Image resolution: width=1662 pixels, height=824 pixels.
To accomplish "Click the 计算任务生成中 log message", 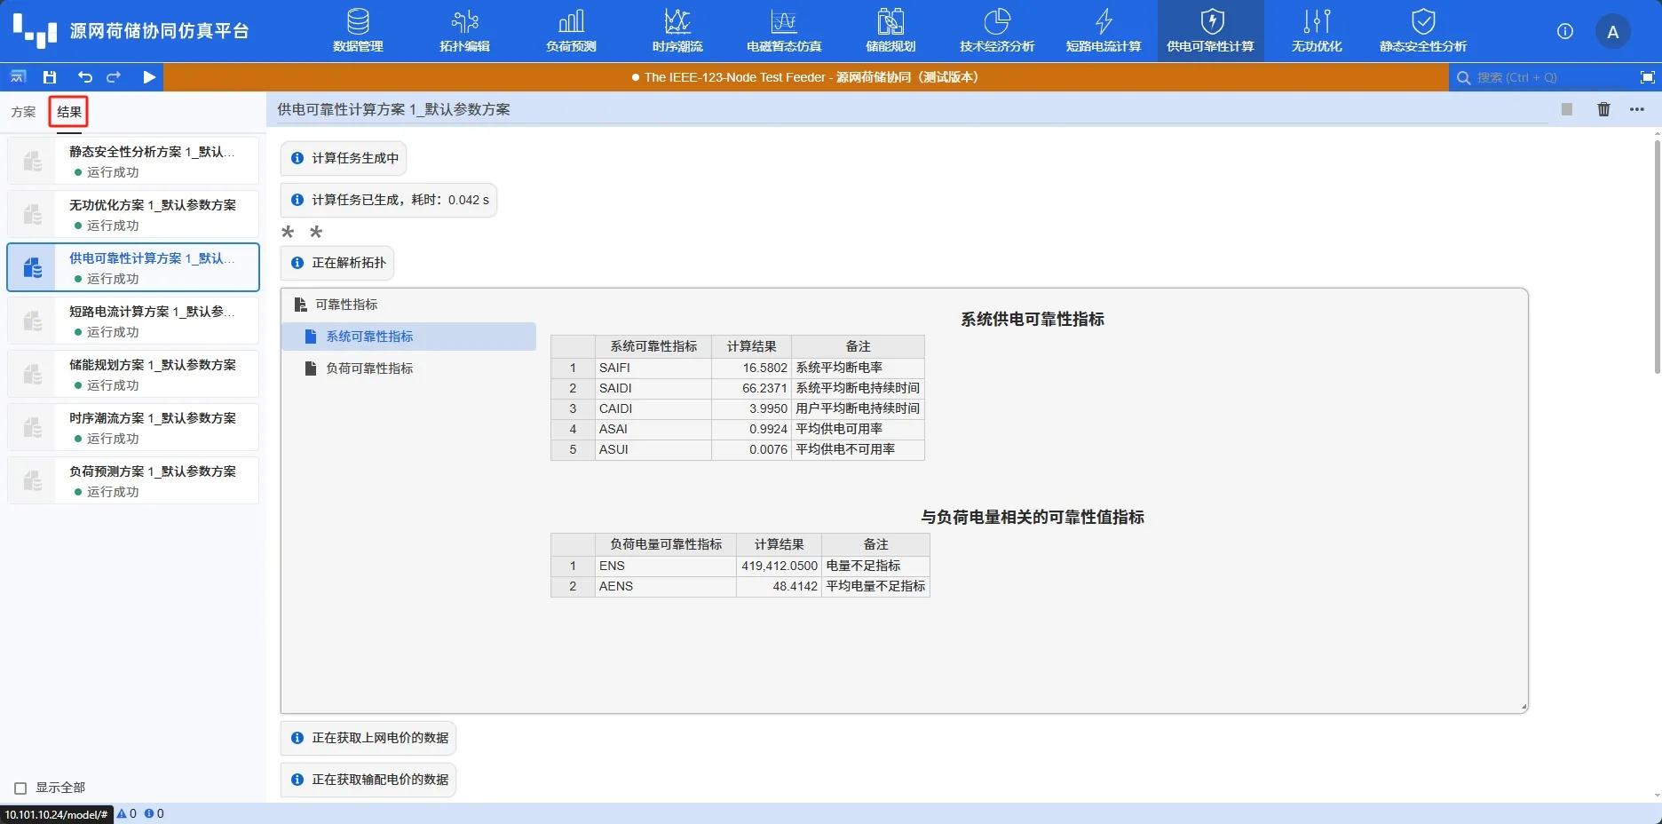I will (x=344, y=158).
